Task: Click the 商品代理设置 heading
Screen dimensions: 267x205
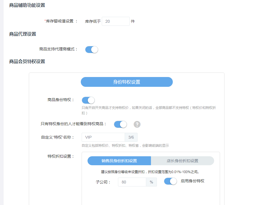Action: point(23,34)
